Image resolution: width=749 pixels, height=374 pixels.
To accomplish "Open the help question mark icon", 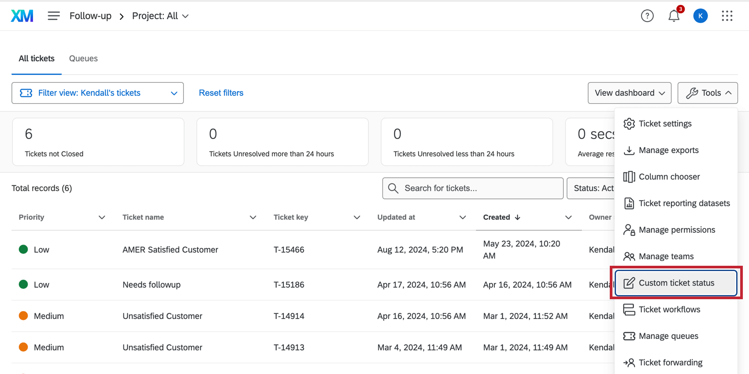I will [647, 16].
